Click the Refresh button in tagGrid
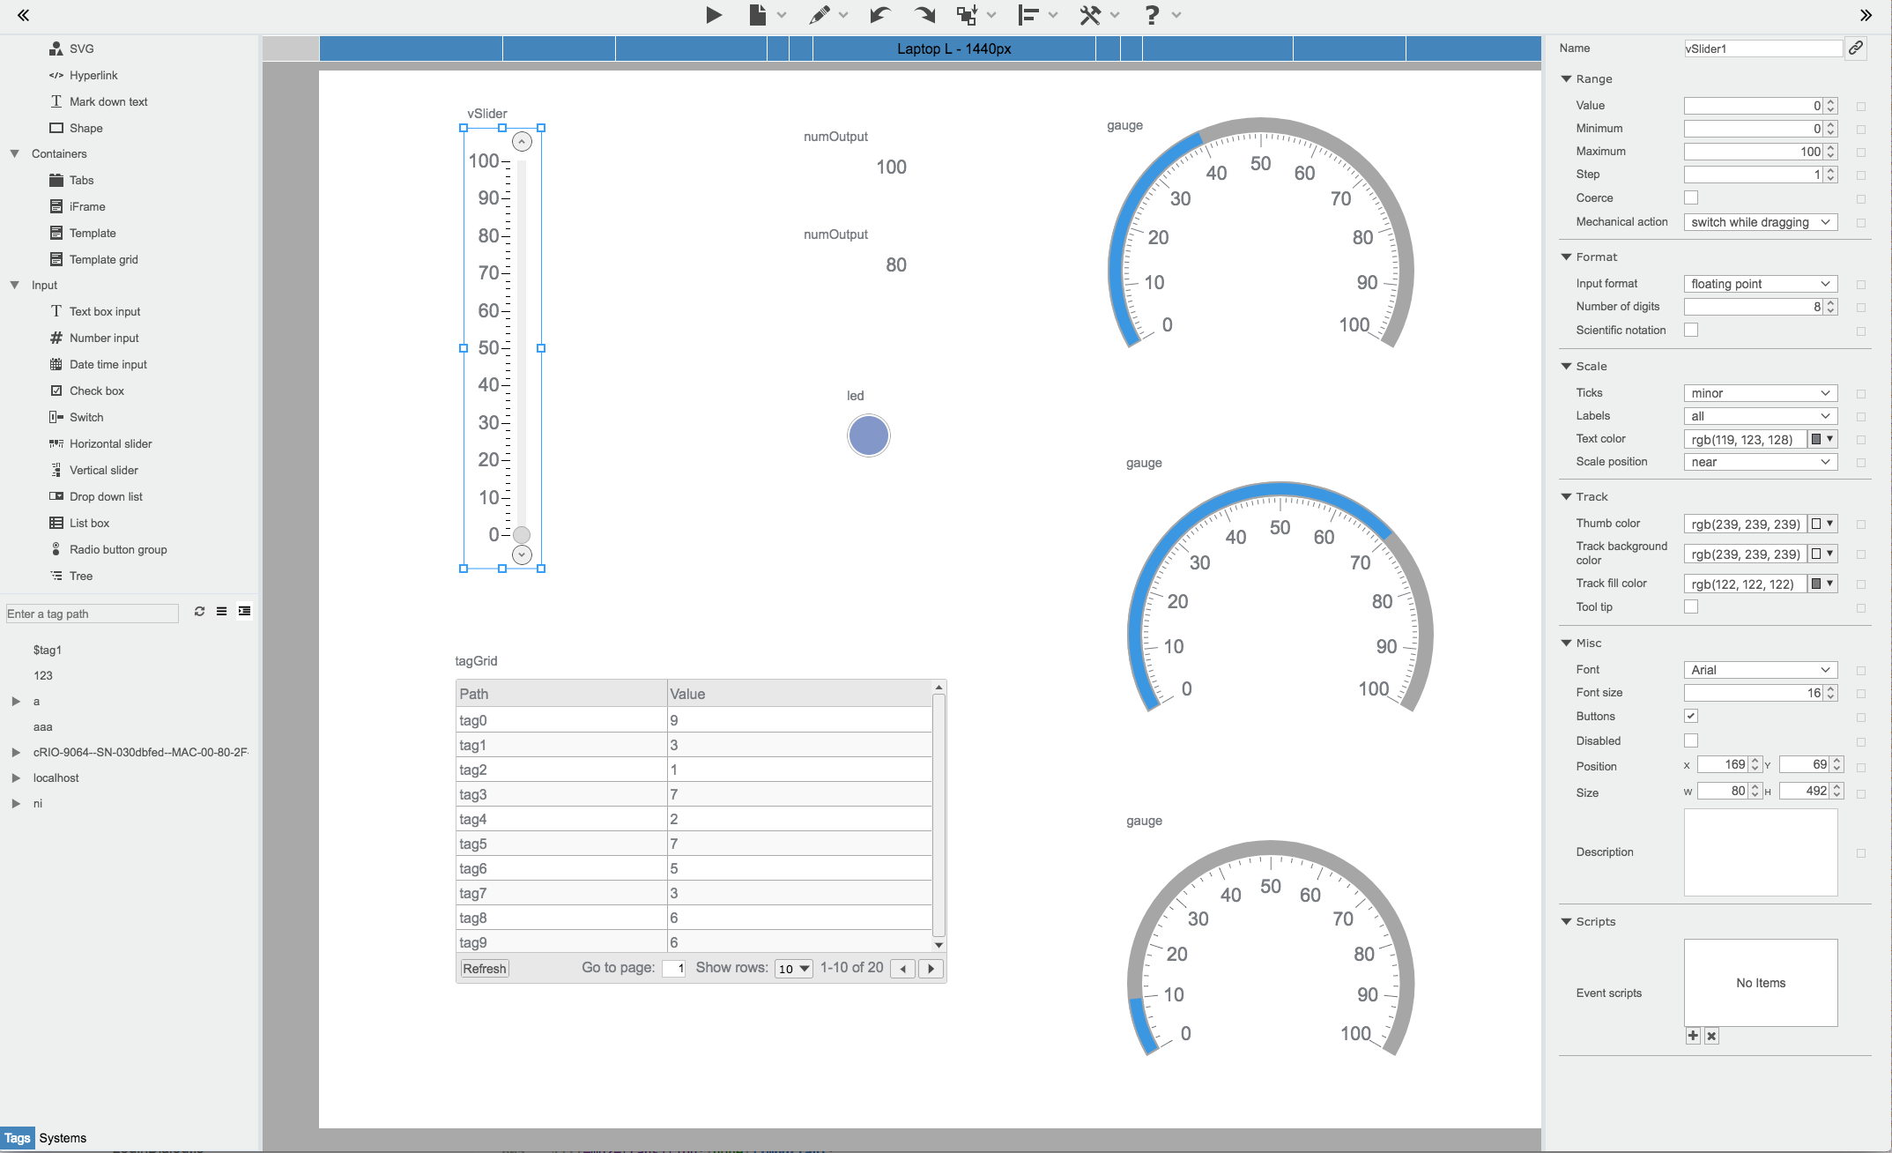This screenshot has height=1153, width=1892. [x=485, y=969]
